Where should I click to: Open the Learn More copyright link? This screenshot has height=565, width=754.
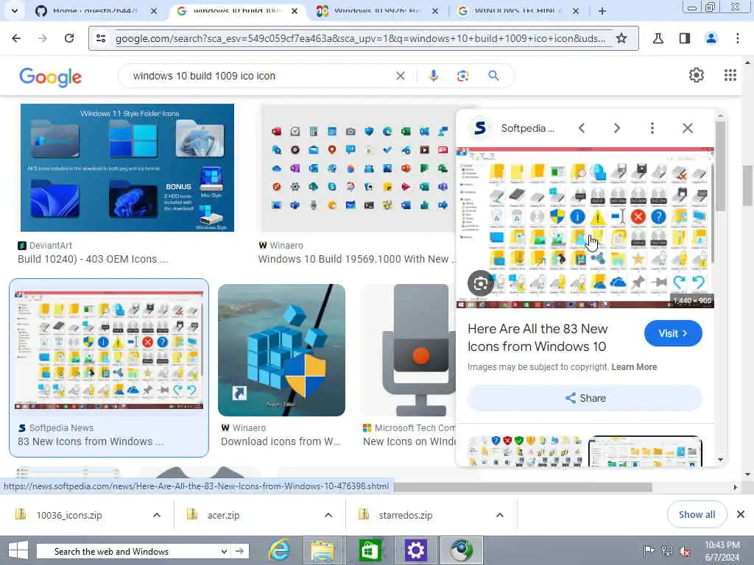tap(634, 367)
